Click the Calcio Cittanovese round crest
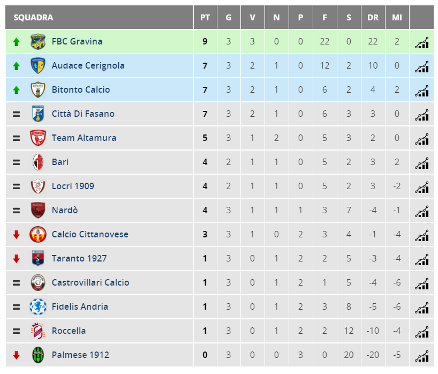This screenshot has height=374, width=438. (x=37, y=234)
